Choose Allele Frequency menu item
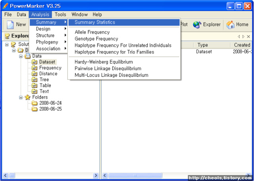This screenshot has width=254, height=181. click(x=124, y=32)
